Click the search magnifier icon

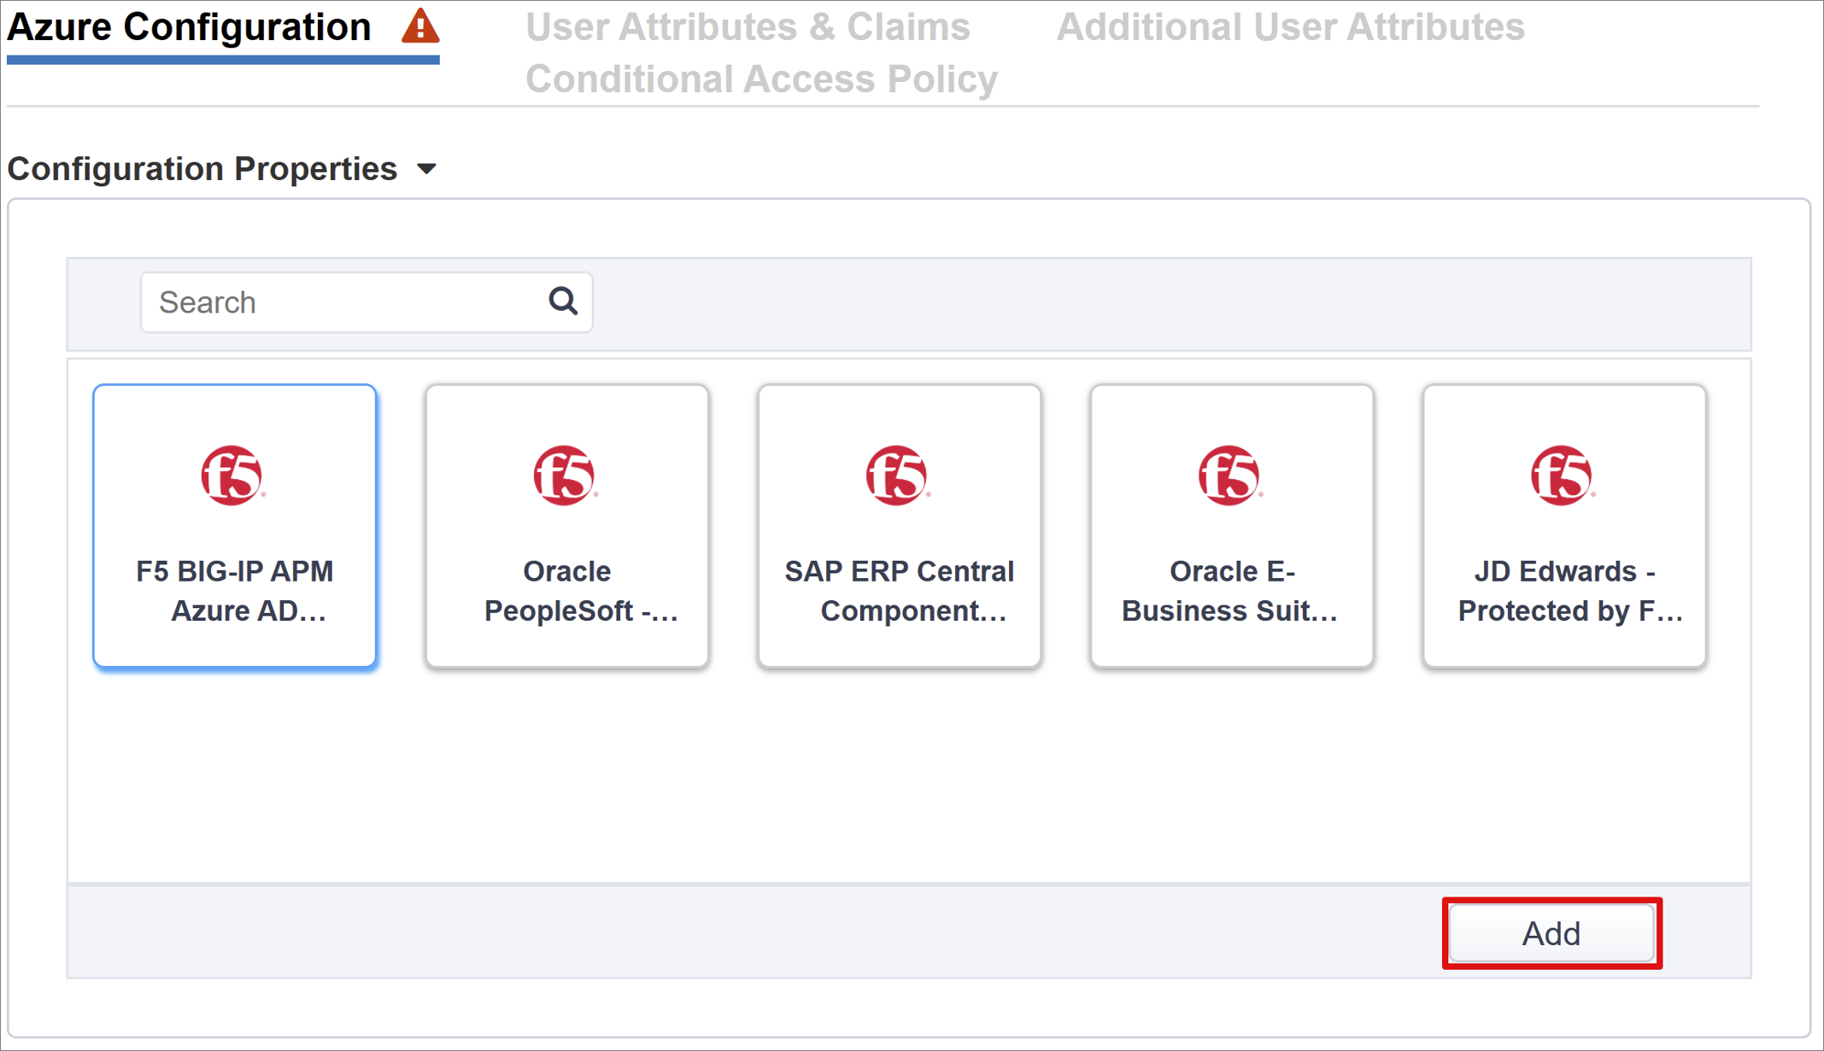pos(561,303)
